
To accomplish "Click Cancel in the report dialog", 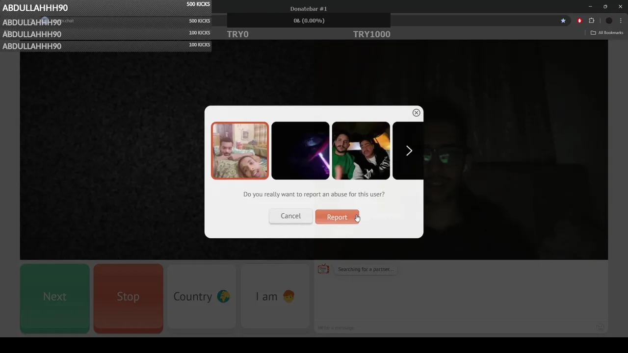I will point(290,216).
